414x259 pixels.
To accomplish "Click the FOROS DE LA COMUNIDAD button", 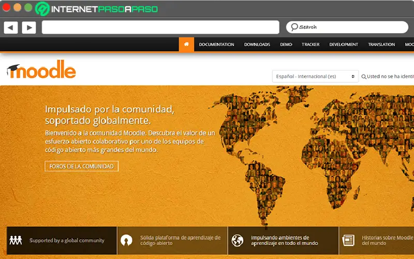I will (82, 166).
